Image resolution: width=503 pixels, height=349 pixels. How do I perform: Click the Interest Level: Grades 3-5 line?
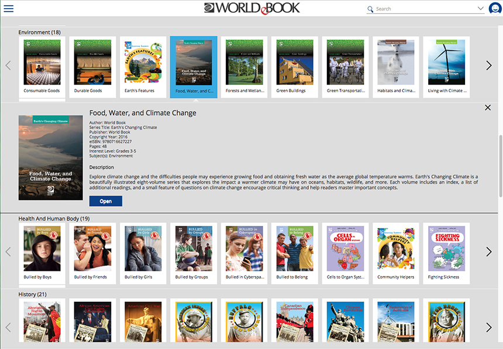tap(113, 151)
